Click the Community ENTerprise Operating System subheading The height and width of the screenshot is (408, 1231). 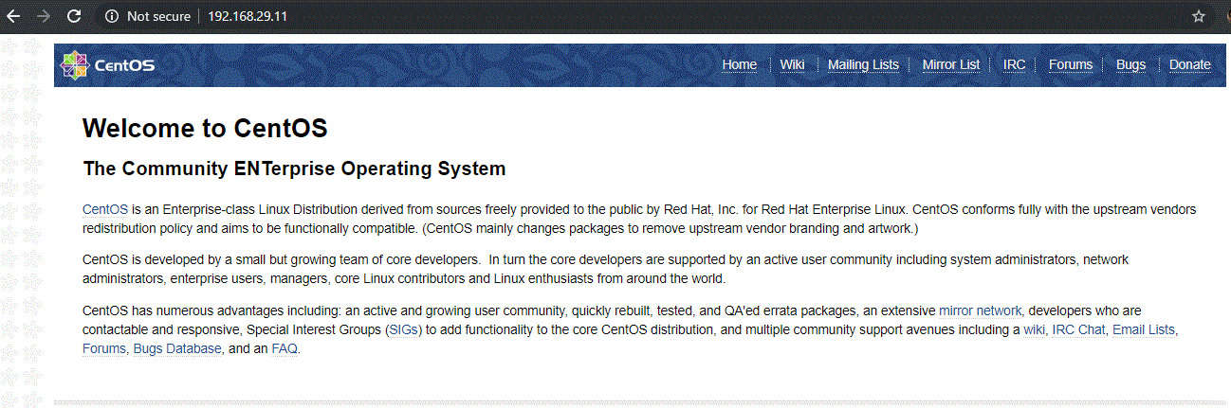tap(294, 169)
